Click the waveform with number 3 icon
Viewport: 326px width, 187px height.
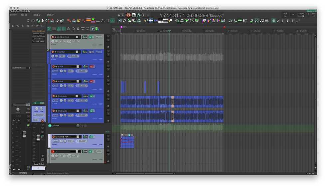[x=146, y=20]
